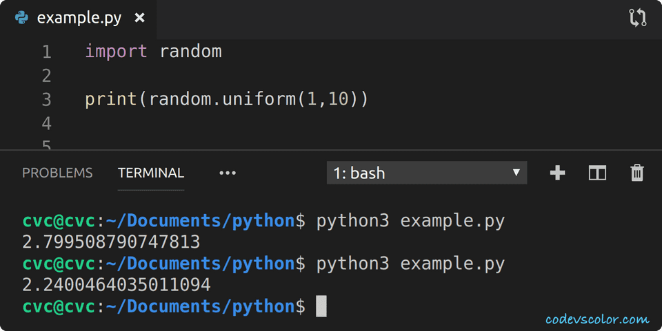Click line number 4 in the gutter
This screenshot has width=662, height=331.
(46, 124)
